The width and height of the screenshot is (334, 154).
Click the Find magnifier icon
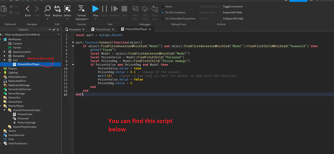[47, 9]
